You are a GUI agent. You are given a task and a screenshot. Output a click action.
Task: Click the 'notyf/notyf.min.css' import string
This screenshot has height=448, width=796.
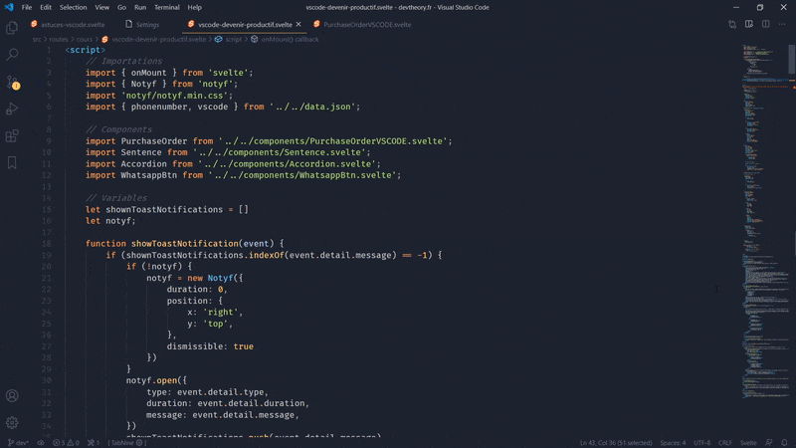176,96
